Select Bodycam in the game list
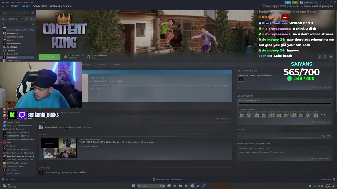337x189 pixels. coord(10,40)
